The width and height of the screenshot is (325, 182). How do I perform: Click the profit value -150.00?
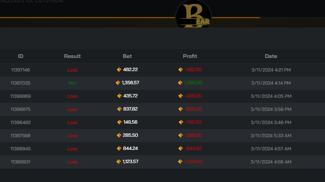(193, 122)
